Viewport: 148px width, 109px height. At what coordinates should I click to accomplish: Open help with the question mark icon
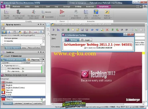click(x=145, y=6)
